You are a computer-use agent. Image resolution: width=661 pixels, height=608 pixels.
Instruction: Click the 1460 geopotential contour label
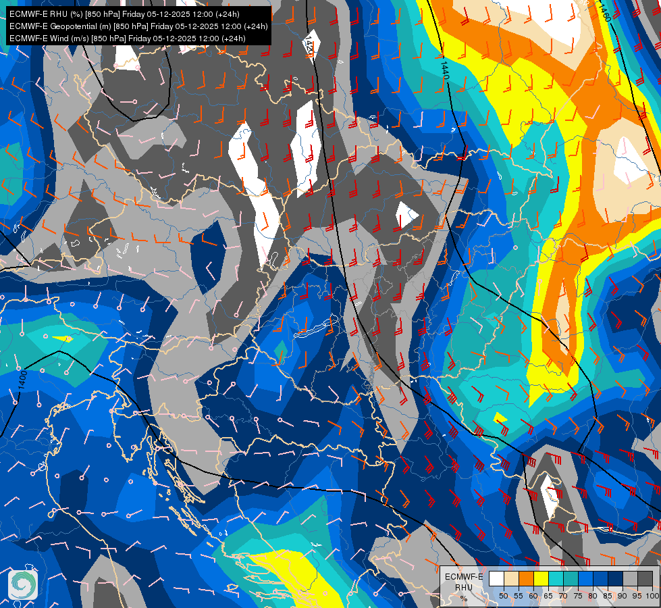pos(604,11)
